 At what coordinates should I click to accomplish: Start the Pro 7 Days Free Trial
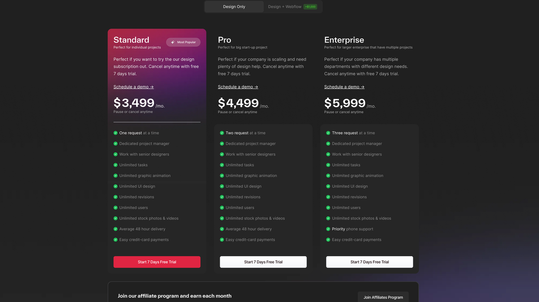click(263, 262)
